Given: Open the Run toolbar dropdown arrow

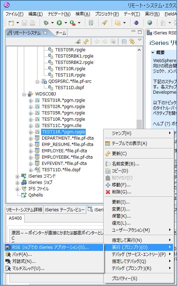Looking at the screenshot, I should [x=66, y=23].
